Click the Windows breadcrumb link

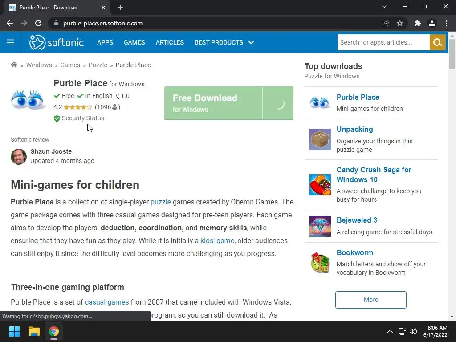39,65
